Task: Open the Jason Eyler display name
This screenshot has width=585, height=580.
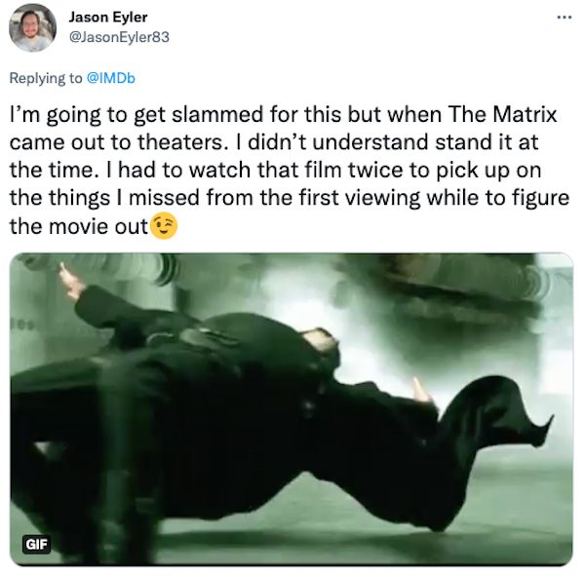Action: pyautogui.click(x=108, y=18)
